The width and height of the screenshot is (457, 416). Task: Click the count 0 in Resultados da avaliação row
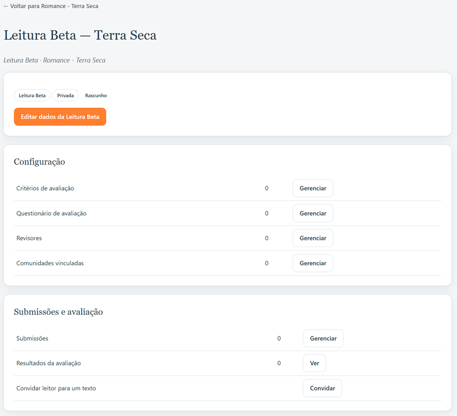point(279,363)
